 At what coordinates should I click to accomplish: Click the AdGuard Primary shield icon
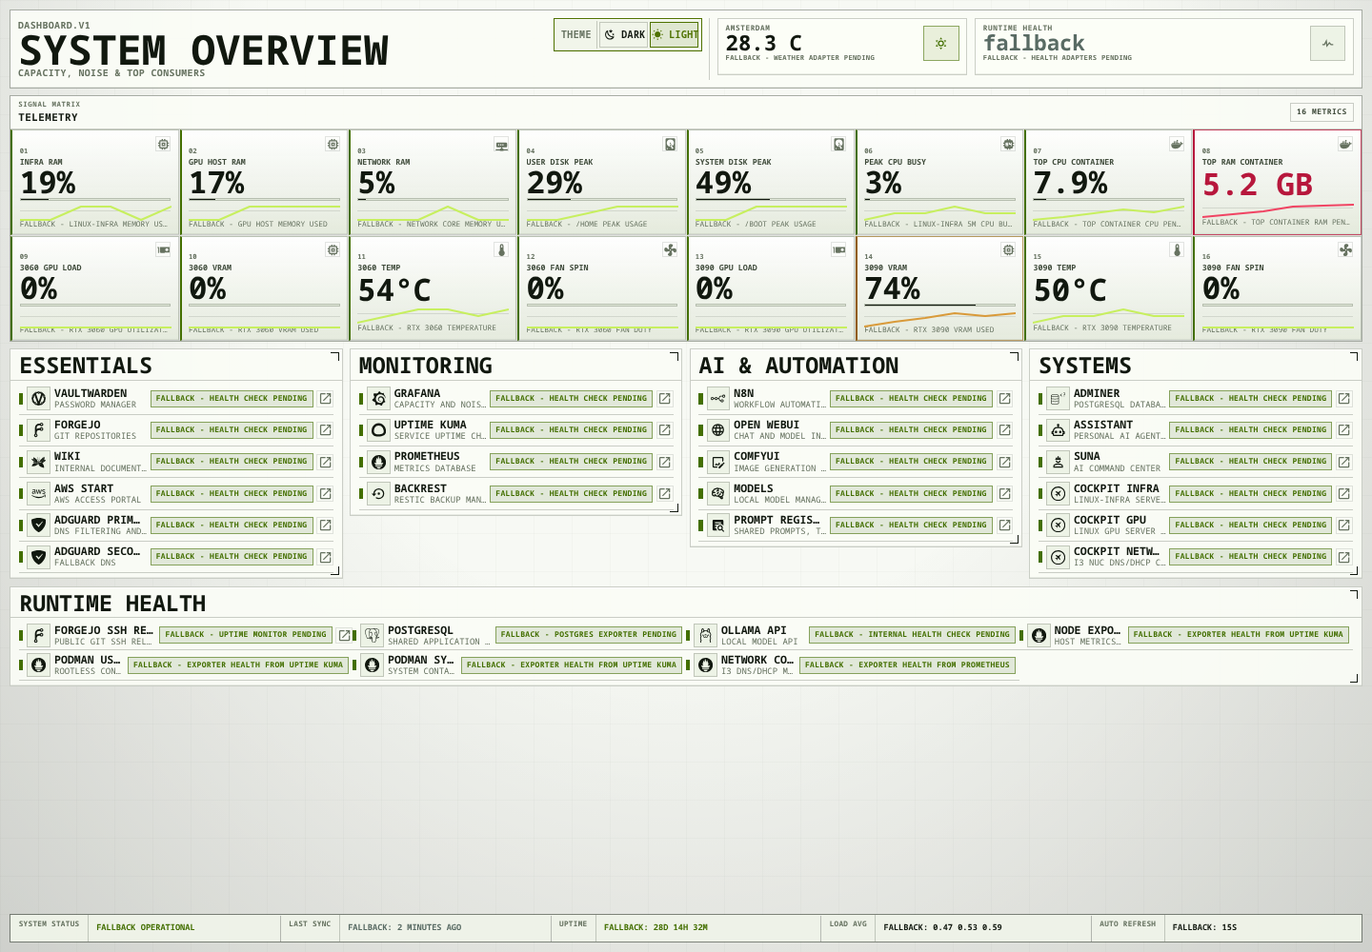(38, 525)
